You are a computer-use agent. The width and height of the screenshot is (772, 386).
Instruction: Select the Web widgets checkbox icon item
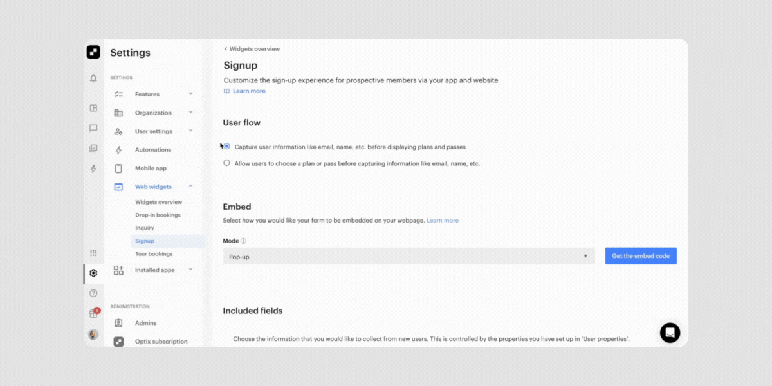pyautogui.click(x=118, y=187)
